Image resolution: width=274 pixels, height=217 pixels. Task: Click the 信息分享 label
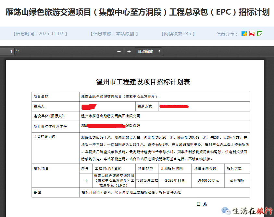[227, 34]
